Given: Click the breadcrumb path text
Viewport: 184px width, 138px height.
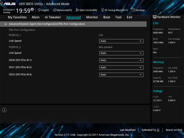Looking at the screenshot, I should point(47,24).
